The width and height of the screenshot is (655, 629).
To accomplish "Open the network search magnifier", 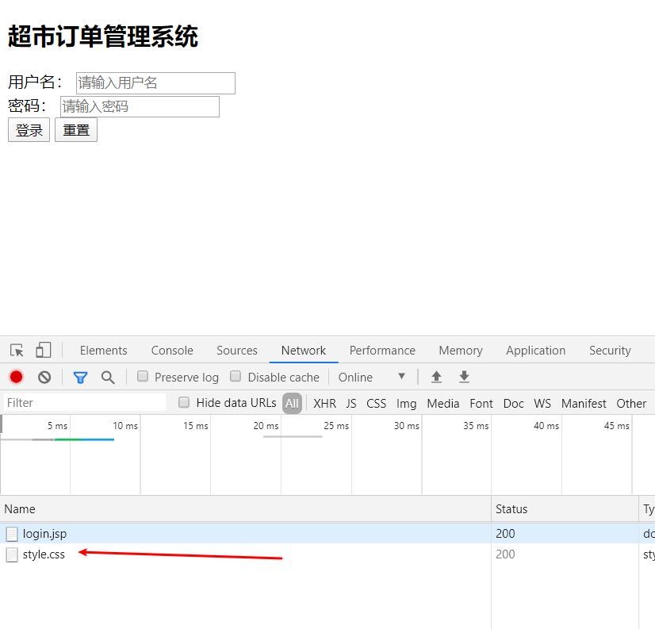I will (x=108, y=378).
